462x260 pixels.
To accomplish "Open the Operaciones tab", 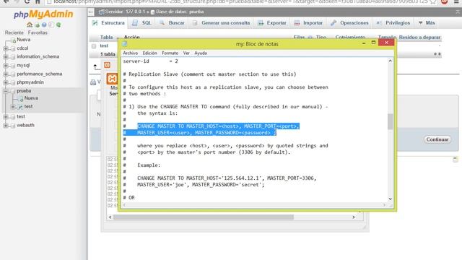I will (349, 23).
